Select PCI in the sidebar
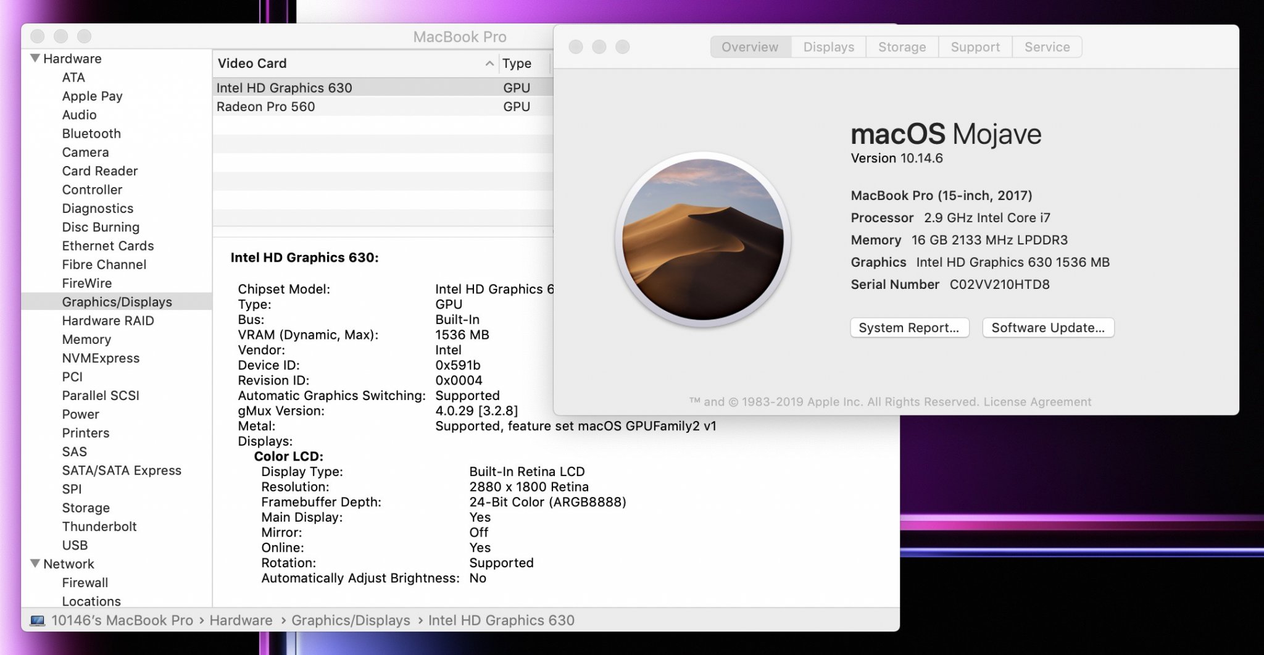 pyautogui.click(x=72, y=377)
